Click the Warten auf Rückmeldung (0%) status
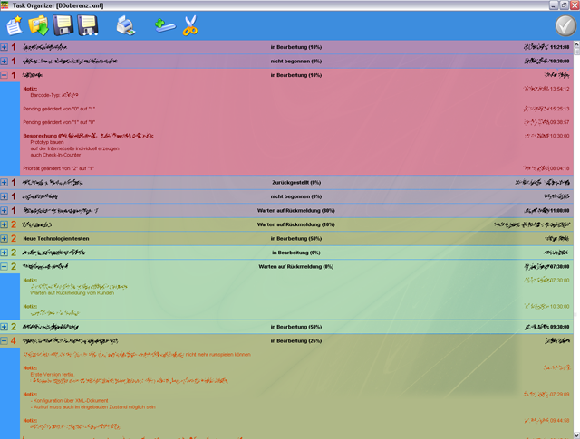 (296, 267)
